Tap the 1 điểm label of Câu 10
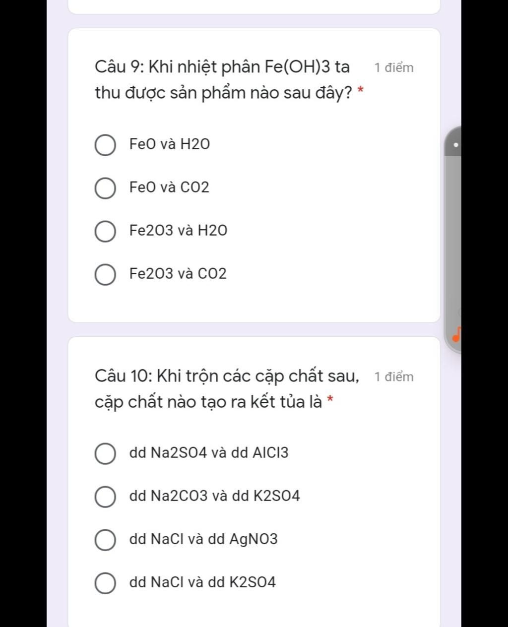The width and height of the screenshot is (508, 627). pyautogui.click(x=394, y=377)
